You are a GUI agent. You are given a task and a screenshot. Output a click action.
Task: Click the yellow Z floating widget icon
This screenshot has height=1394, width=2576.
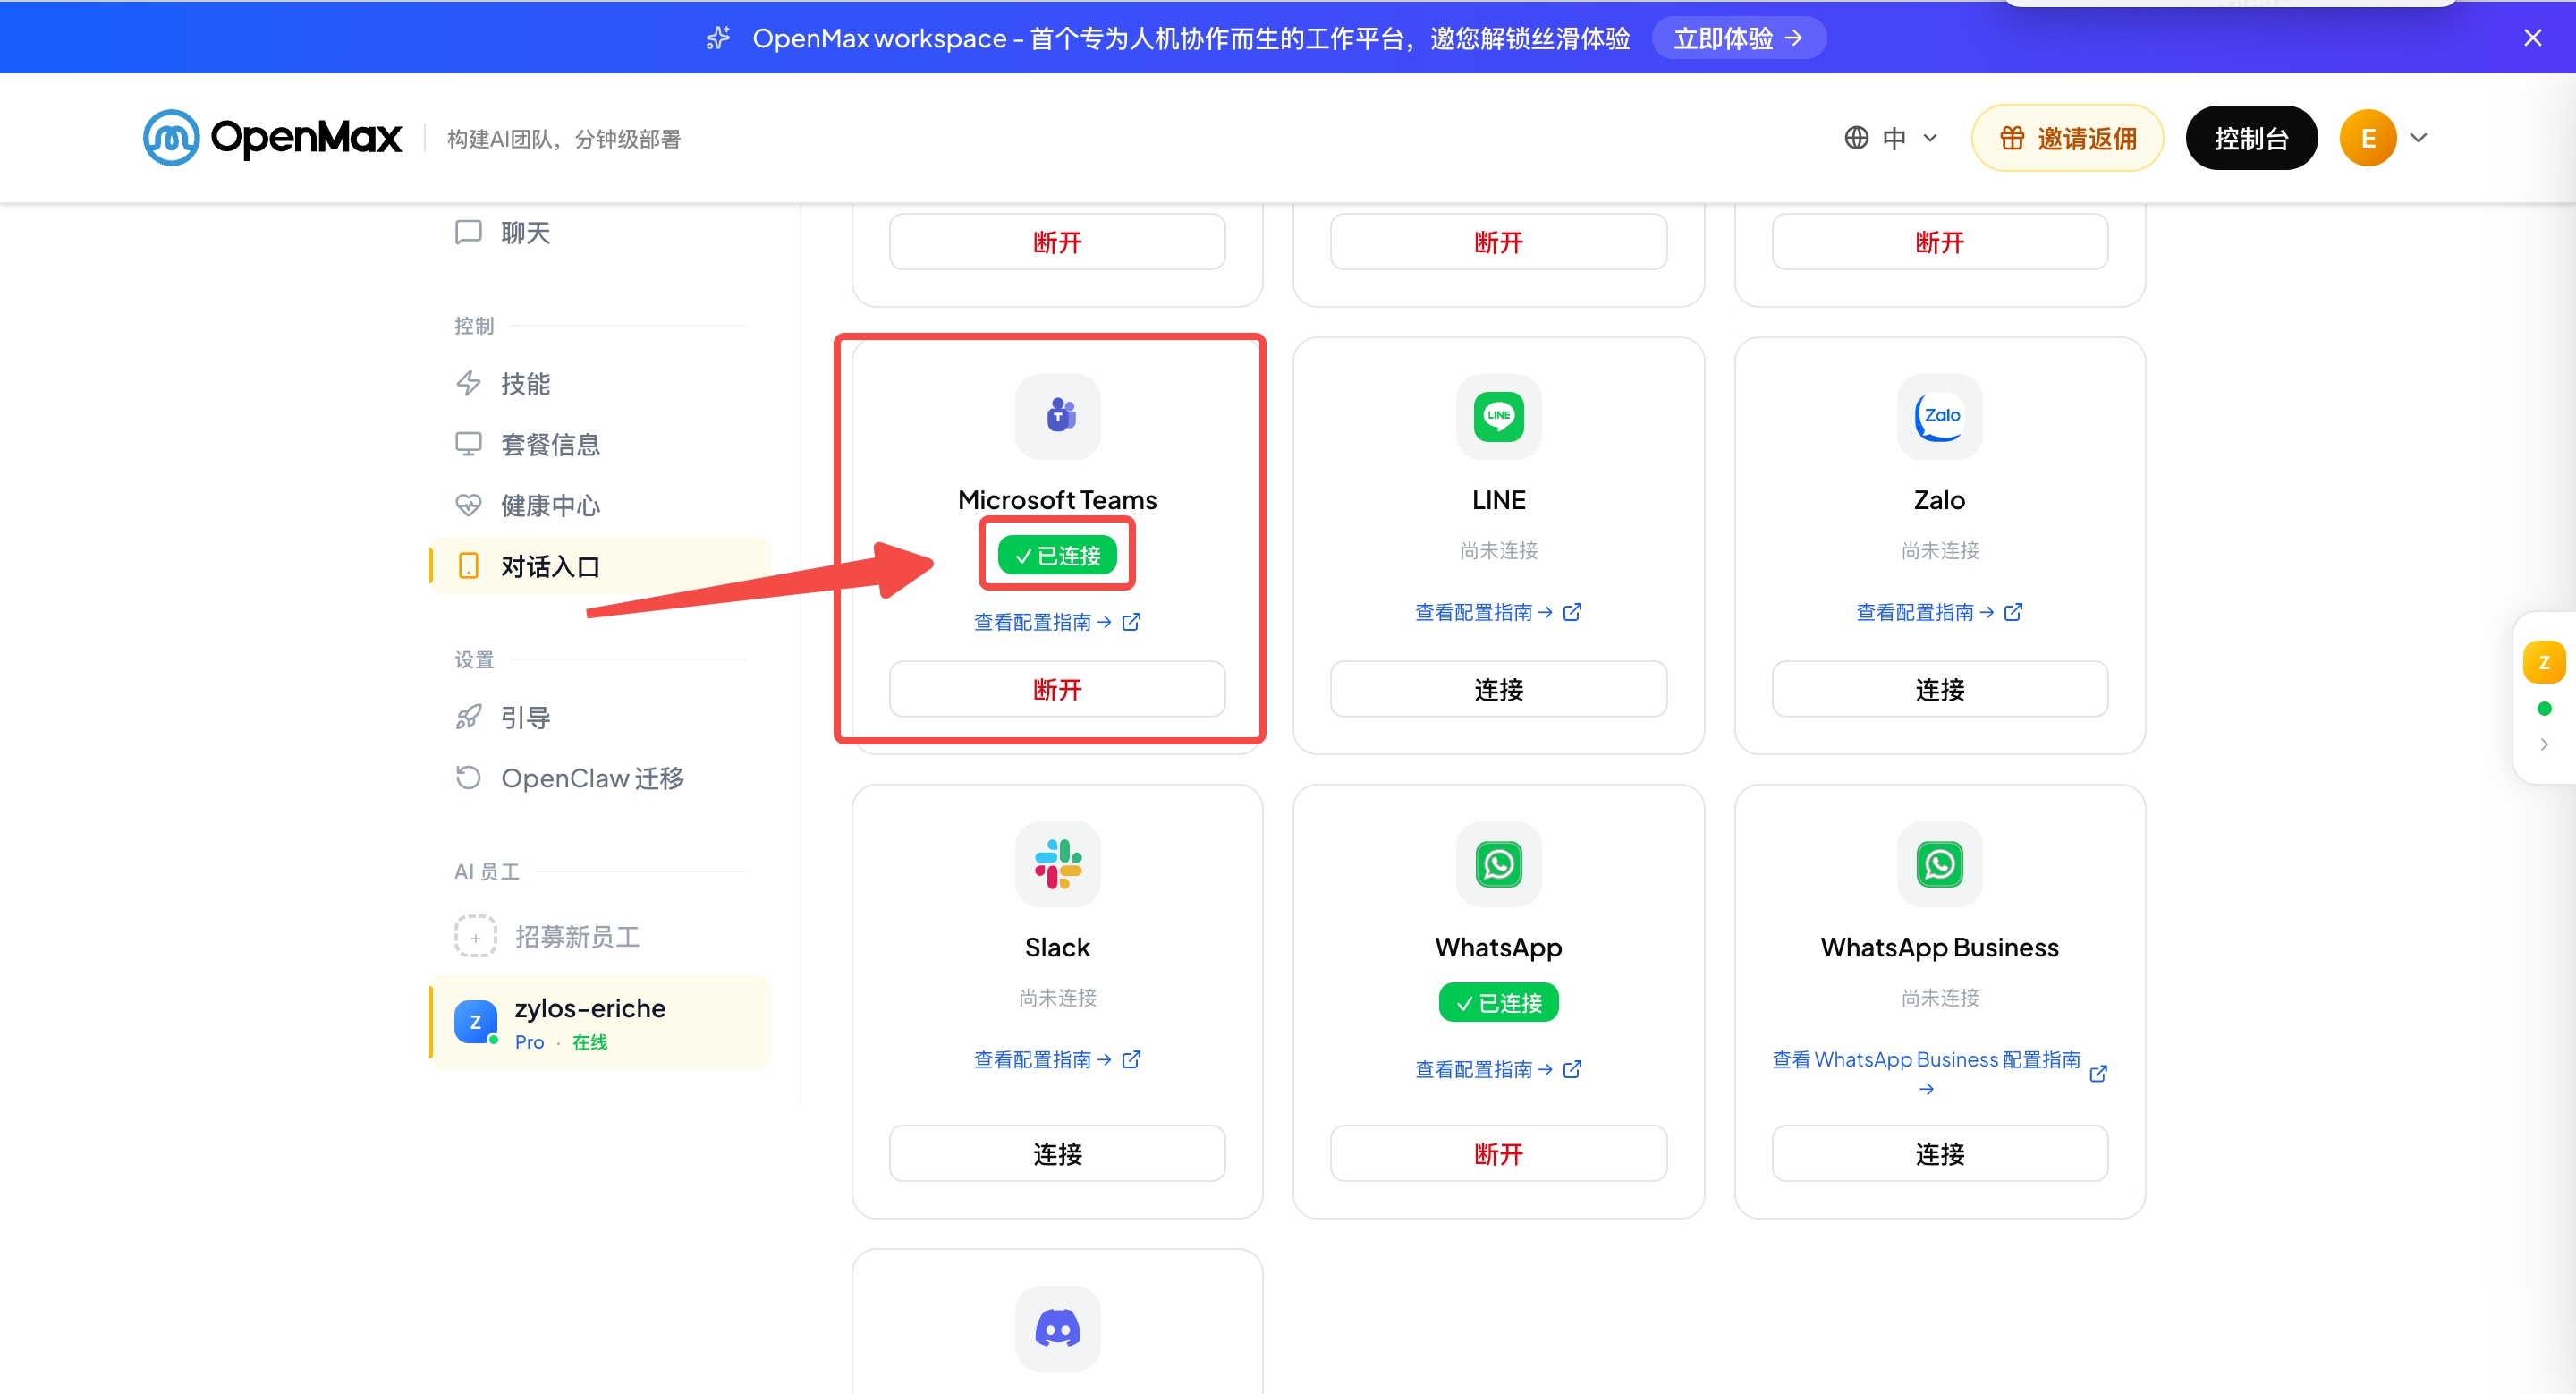click(2544, 662)
